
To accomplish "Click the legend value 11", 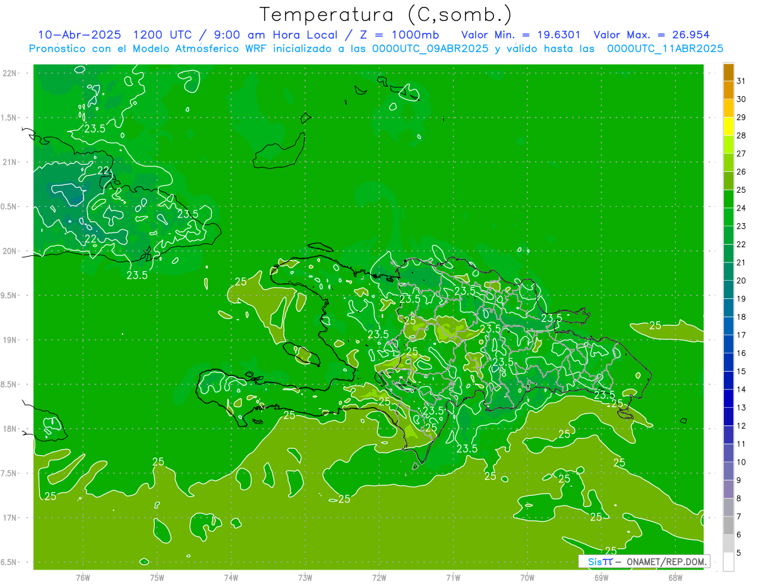I will [741, 444].
